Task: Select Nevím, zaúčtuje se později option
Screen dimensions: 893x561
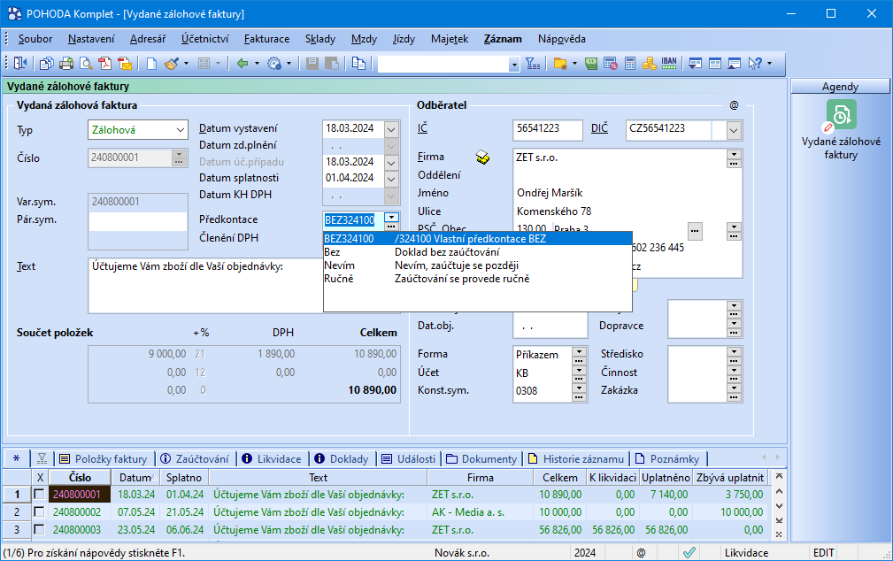Action: (477, 265)
